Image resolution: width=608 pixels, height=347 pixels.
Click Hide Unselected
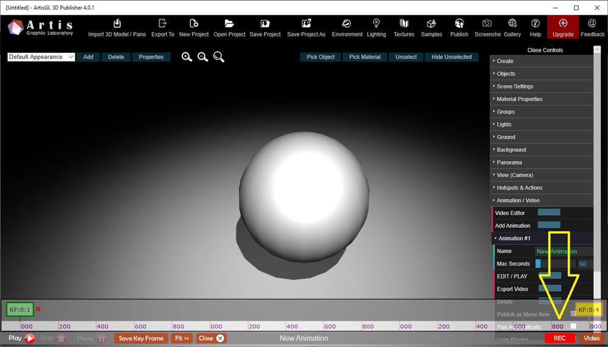[x=452, y=57]
